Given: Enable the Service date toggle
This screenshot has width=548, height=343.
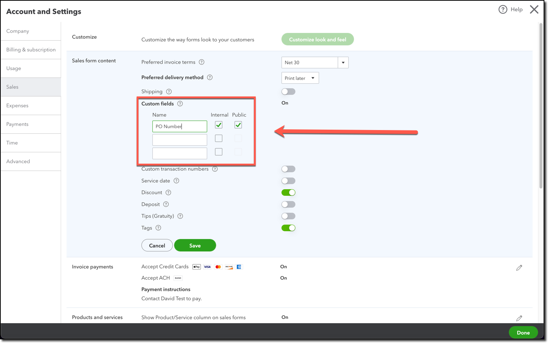Looking at the screenshot, I should point(288,180).
